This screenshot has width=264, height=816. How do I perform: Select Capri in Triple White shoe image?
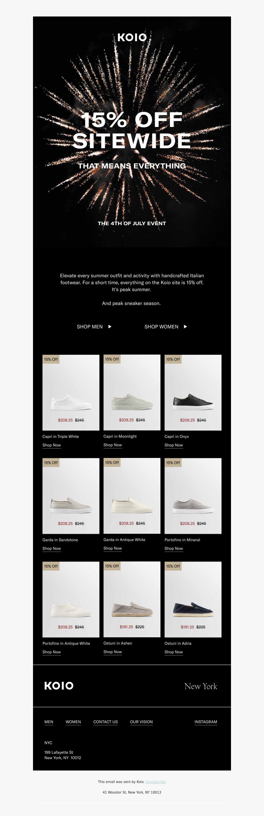point(71,393)
